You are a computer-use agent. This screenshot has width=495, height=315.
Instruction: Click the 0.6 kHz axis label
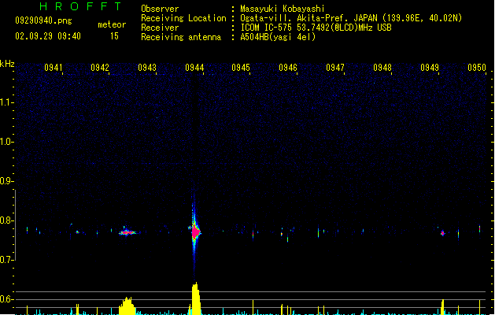point(6,299)
